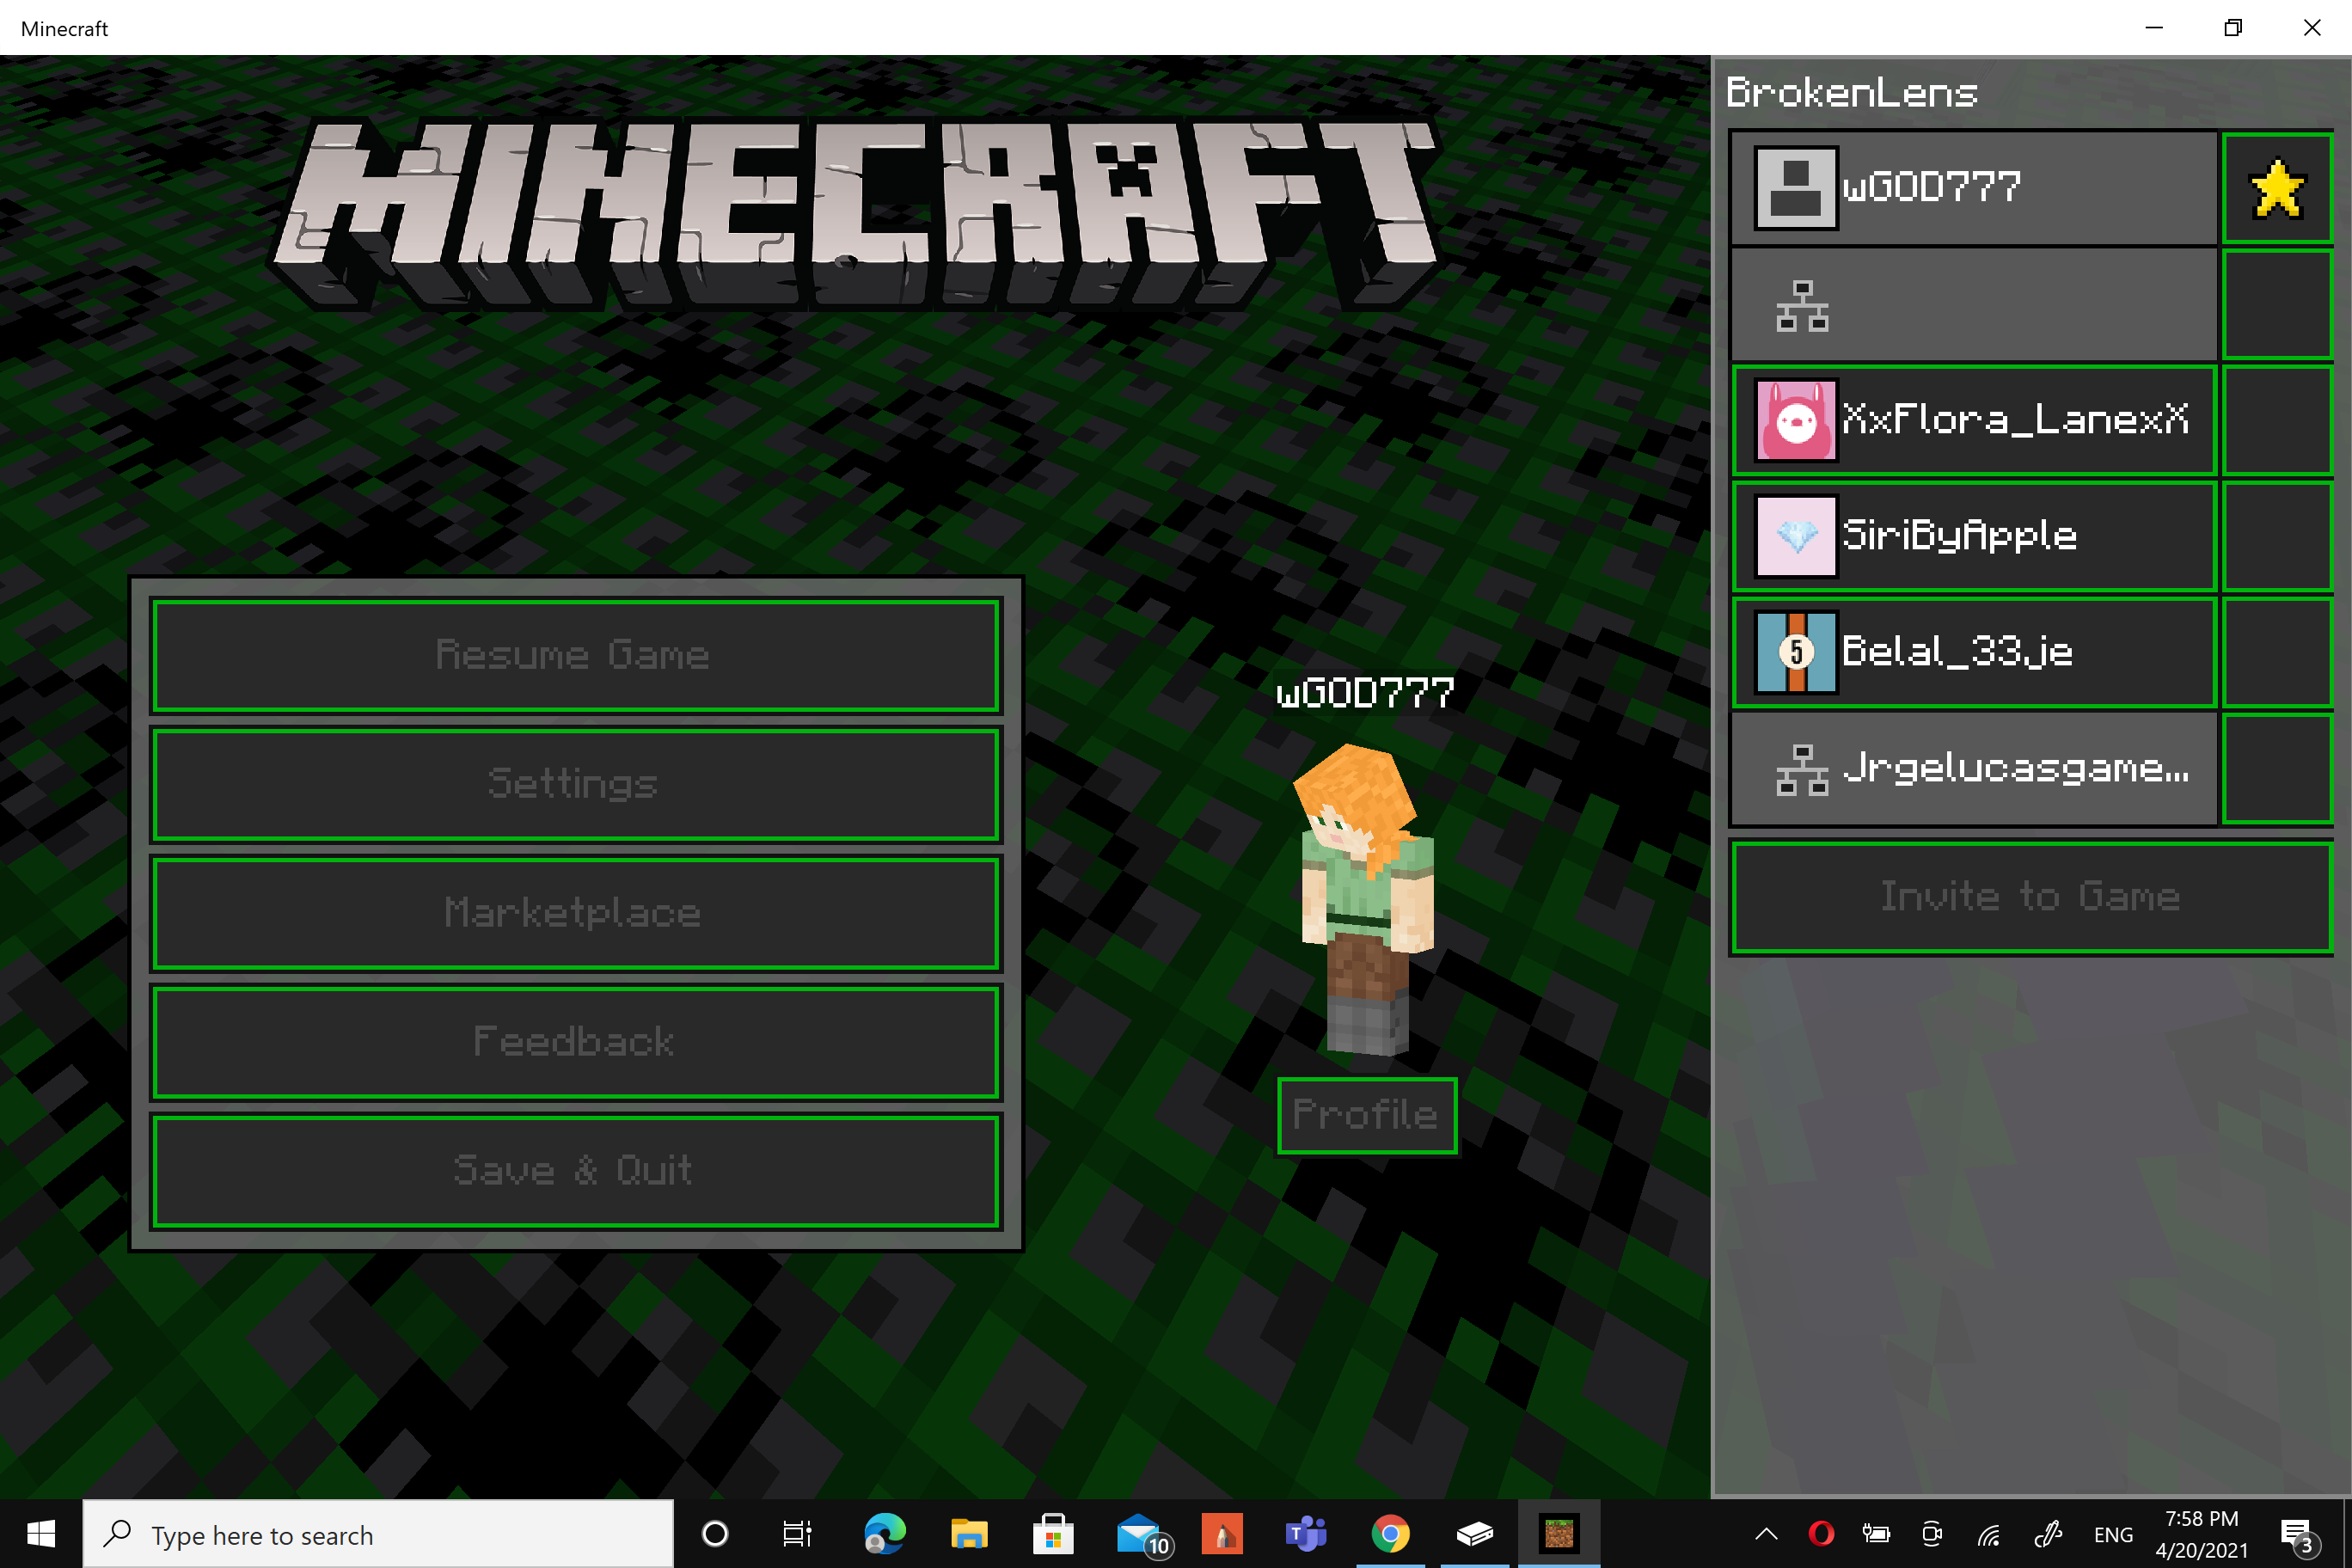This screenshot has height=1568, width=2352.
Task: Open the Settings menu
Action: point(576,784)
